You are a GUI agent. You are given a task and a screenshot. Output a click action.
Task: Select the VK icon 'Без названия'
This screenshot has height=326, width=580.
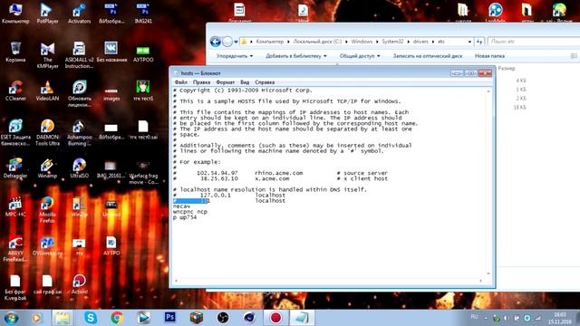click(x=111, y=52)
